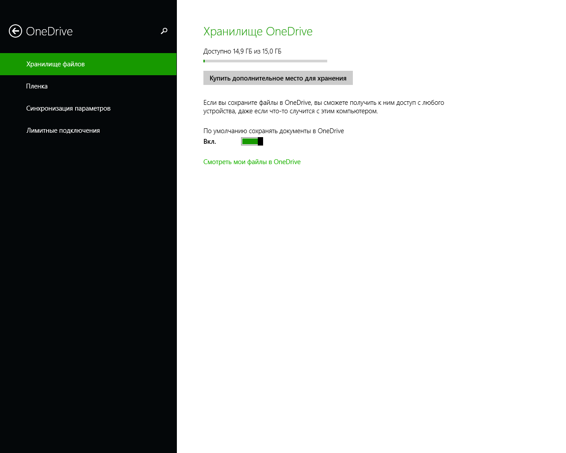
Task: Click Купить дополнительное место для хранения button
Action: [278, 78]
